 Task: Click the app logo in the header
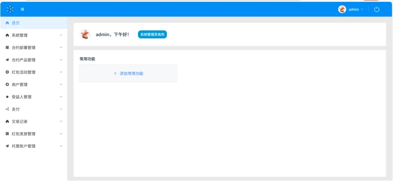[10, 9]
